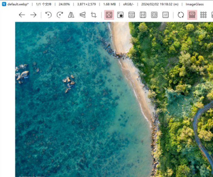Toggle the thumbnail gallery panel
This screenshot has height=177, width=213.
192,15
